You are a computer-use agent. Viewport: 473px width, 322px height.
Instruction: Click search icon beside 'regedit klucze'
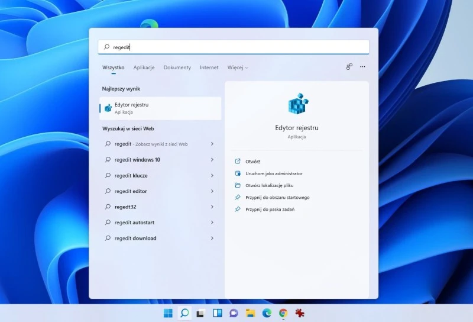[x=108, y=175]
